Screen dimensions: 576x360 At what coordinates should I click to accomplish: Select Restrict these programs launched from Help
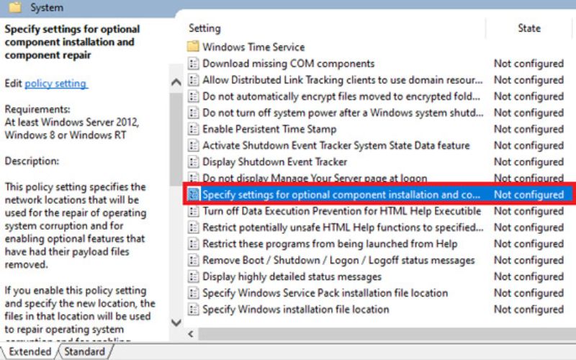(330, 244)
